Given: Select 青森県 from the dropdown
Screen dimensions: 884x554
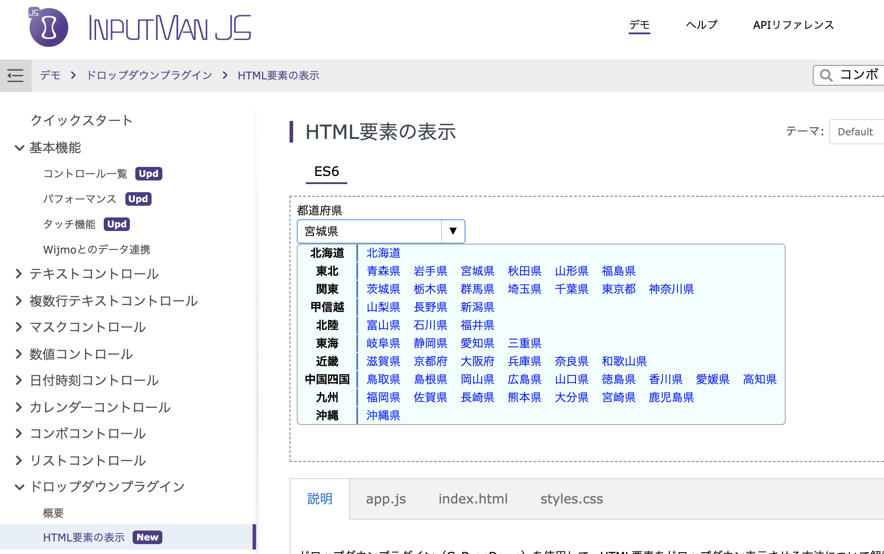Looking at the screenshot, I should pos(383,271).
